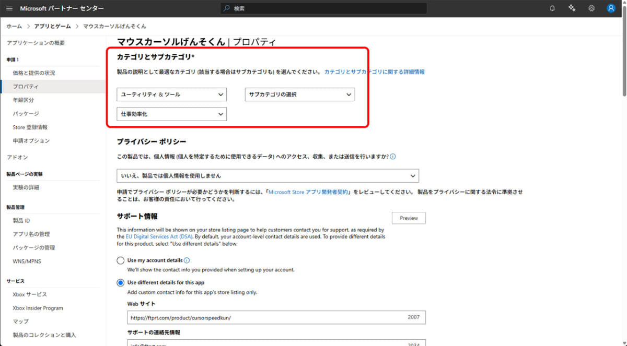Go to アプリとゲーム breadcrumb
The width and height of the screenshot is (627, 346).
(x=52, y=26)
